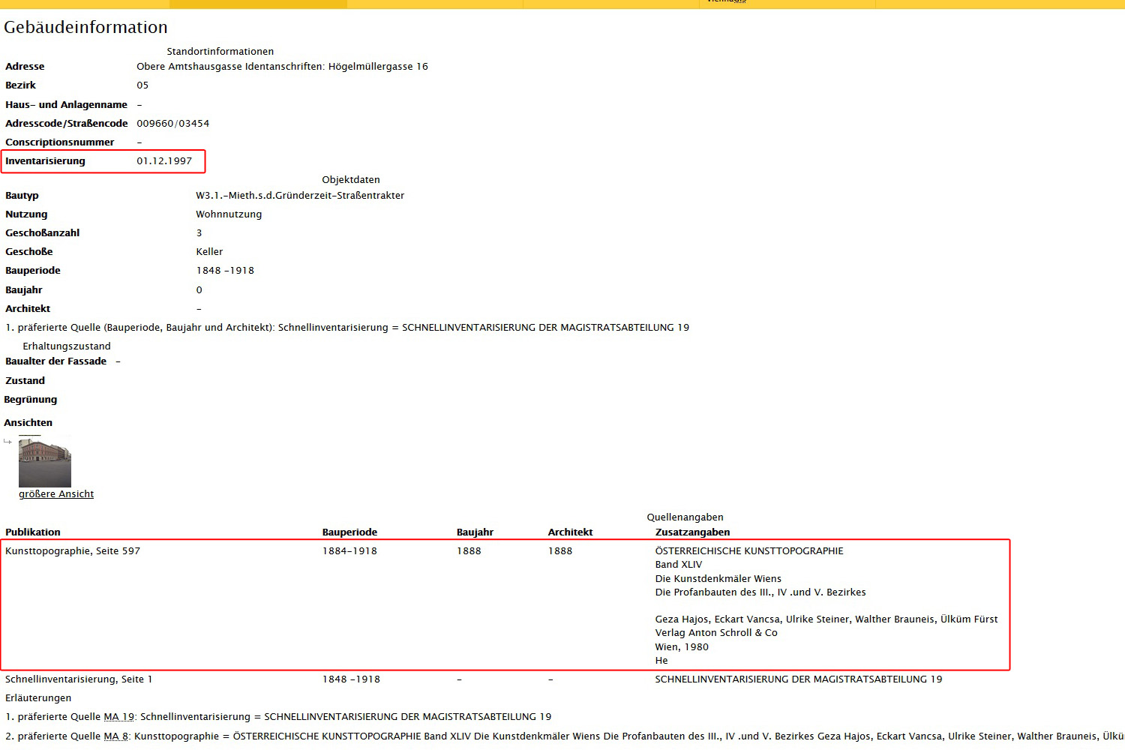Select the 'Gebäudeinformation' page heading
Image resolution: width=1125 pixels, height=750 pixels.
[85, 27]
